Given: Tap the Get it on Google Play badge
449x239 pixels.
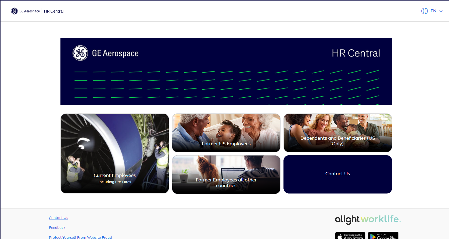Looking at the screenshot, I should pyautogui.click(x=383, y=236).
